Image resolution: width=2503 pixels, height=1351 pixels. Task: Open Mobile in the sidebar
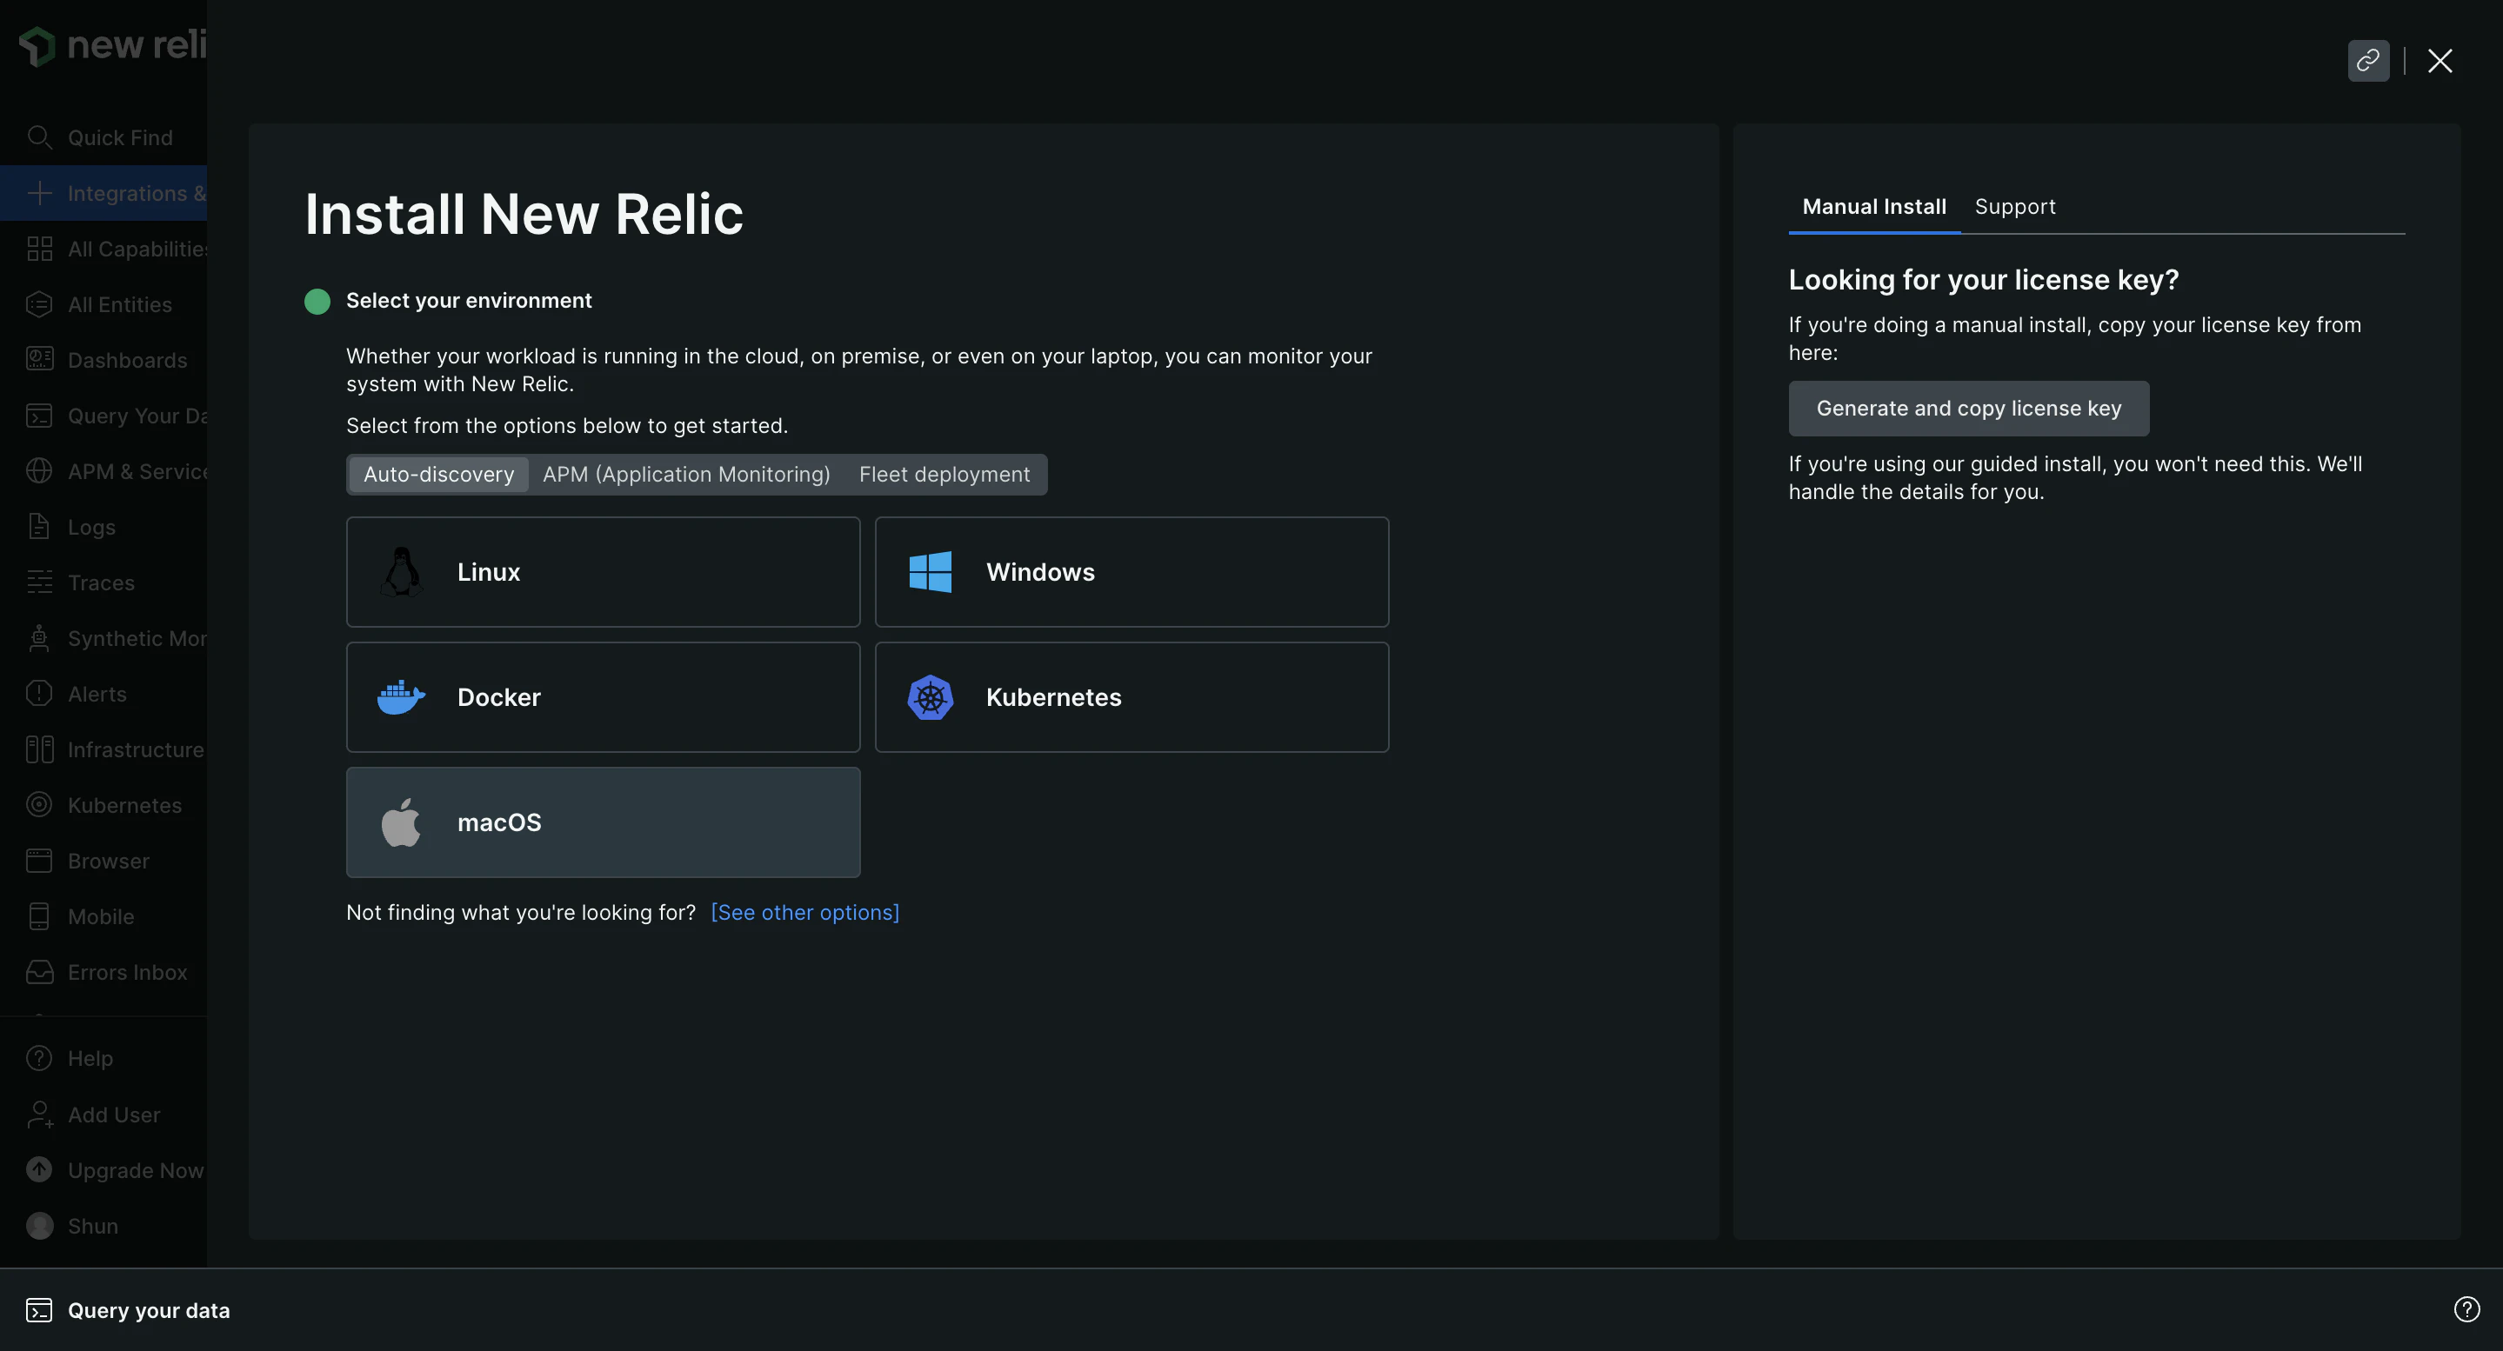tap(103, 916)
